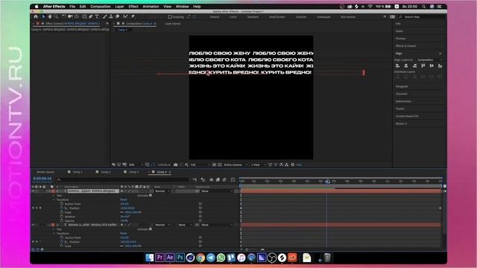This screenshot has height=268, width=477.
Task: Open Mode dropdown of second layer
Action: 162,225
